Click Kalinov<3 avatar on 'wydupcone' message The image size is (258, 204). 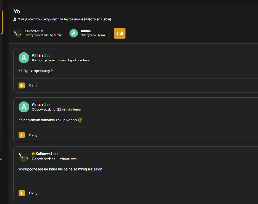coord(24,156)
